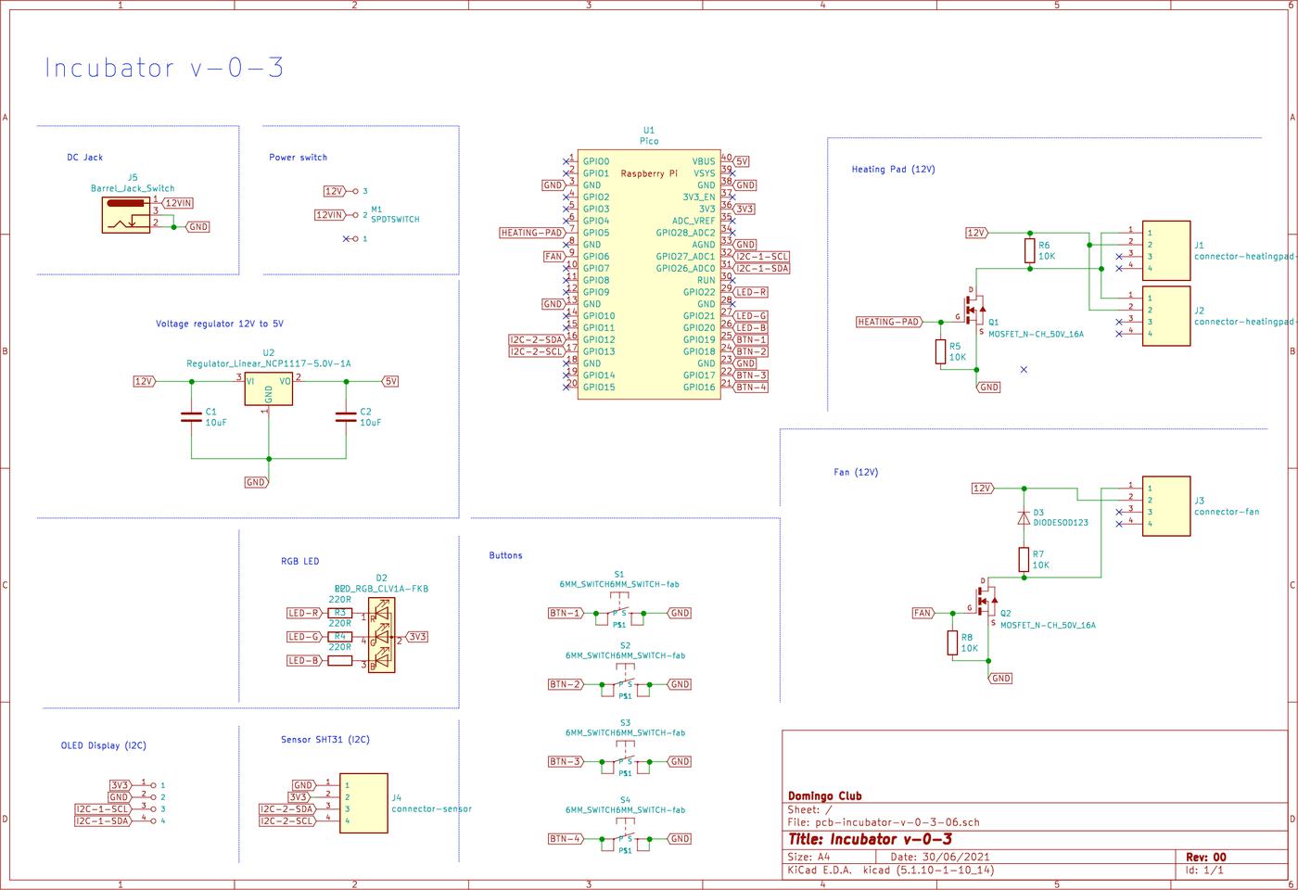Click the D3 diode symbol
This screenshot has width=1298, height=890.
(x=1024, y=517)
